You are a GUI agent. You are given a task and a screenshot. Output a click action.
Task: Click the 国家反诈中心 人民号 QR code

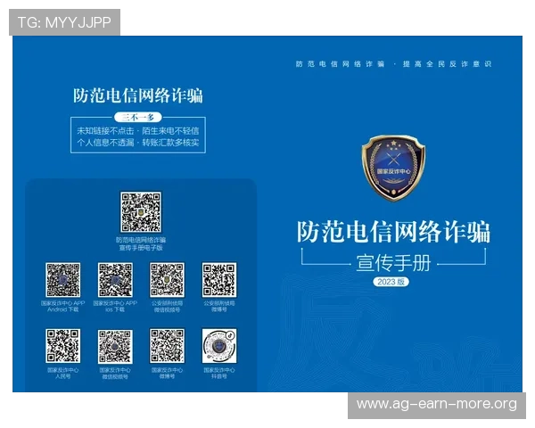[x=63, y=346]
